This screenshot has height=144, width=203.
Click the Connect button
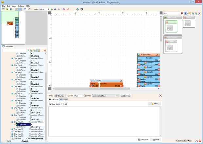[126, 96]
